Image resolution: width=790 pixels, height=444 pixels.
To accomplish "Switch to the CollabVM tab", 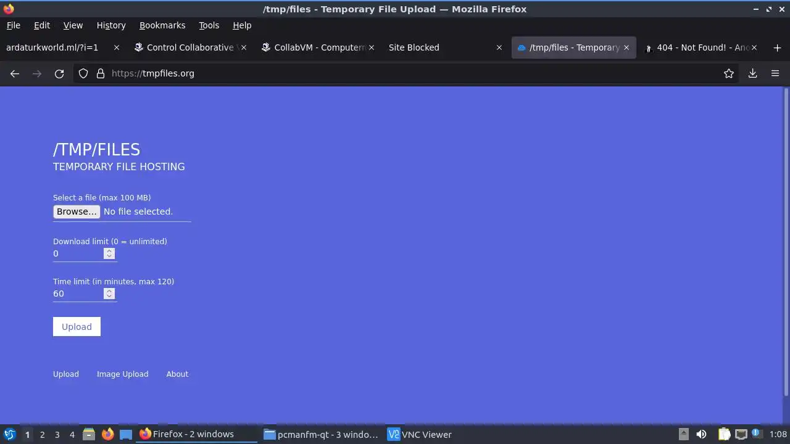I will (317, 47).
